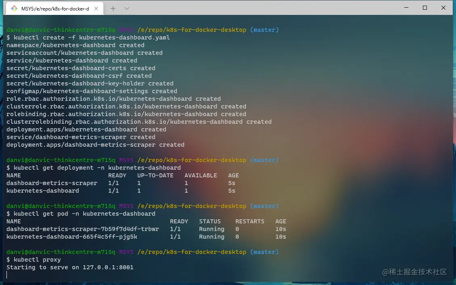The image size is (456, 285).
Task: Minimize the terminal window
Action: click(406, 8)
